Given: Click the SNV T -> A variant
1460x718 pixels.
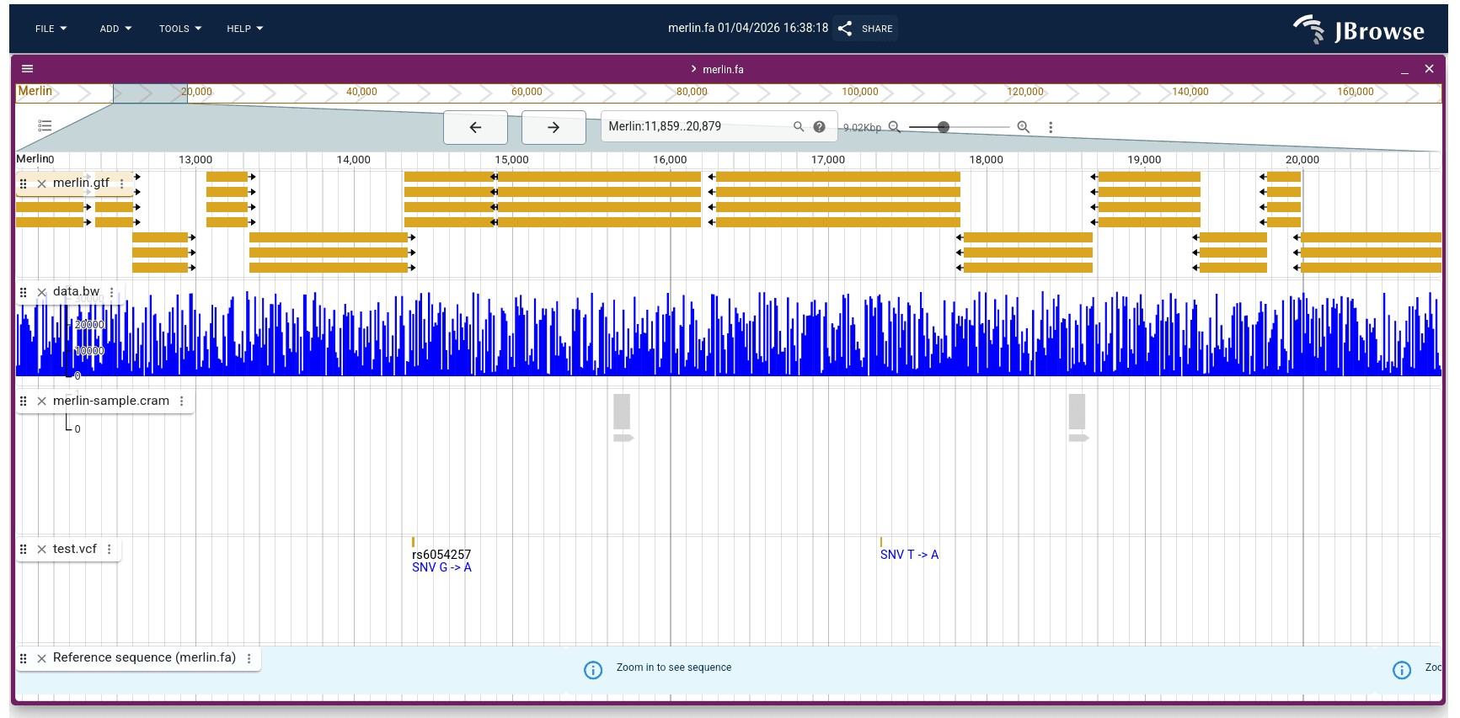Looking at the screenshot, I should point(909,555).
